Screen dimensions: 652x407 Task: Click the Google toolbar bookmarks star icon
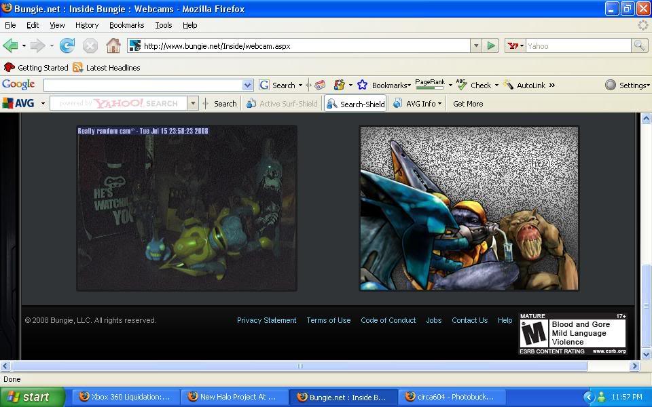point(362,85)
